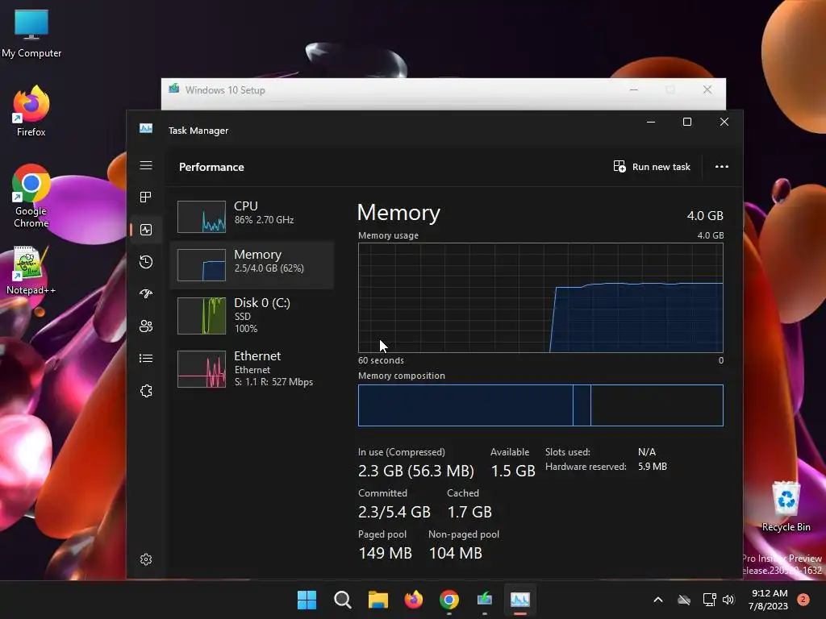Open taskbar Search magnifier
Image resolution: width=826 pixels, height=619 pixels.
pyautogui.click(x=342, y=600)
